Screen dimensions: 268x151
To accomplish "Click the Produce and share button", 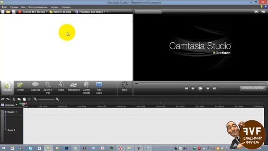I will pos(89,12).
